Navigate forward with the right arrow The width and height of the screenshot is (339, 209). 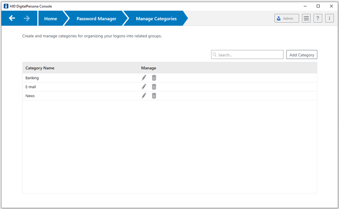tap(27, 18)
